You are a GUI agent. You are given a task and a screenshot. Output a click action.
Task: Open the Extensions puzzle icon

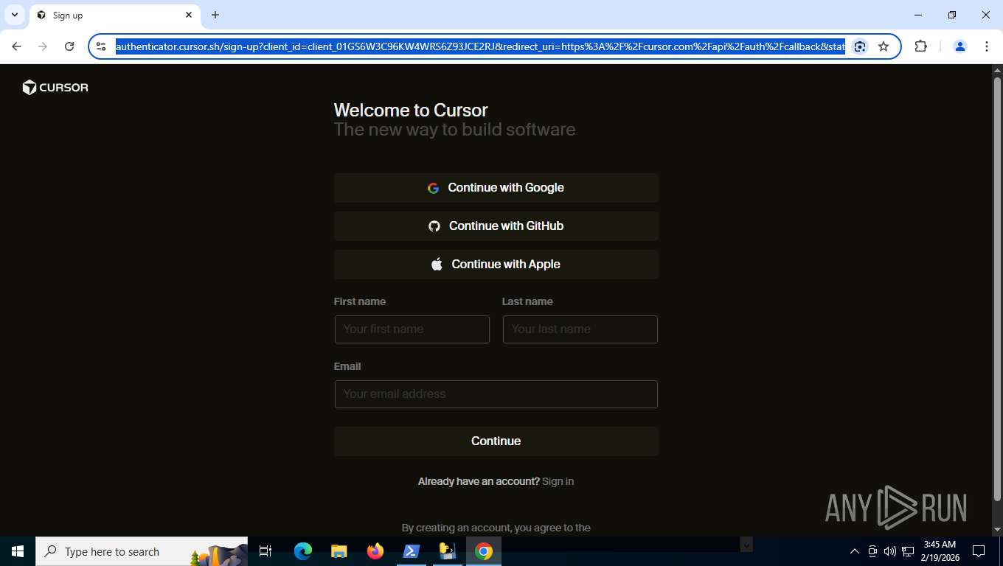920,46
